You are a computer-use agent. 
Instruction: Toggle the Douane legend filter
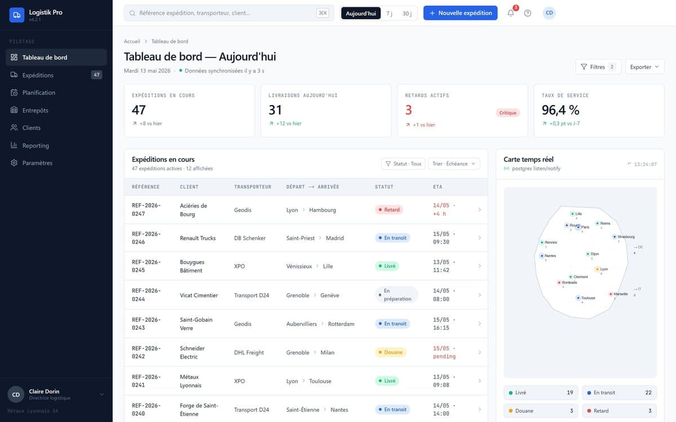(x=541, y=411)
